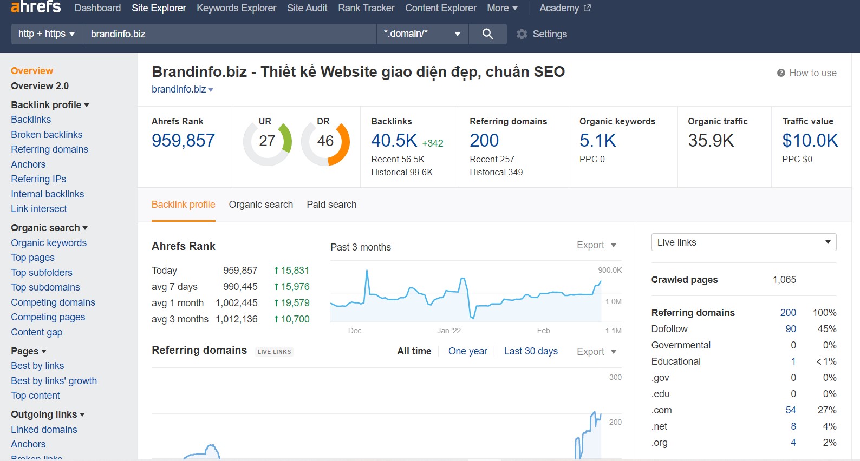Click the 40.5K backlinks count
860x461 pixels.
(x=394, y=141)
